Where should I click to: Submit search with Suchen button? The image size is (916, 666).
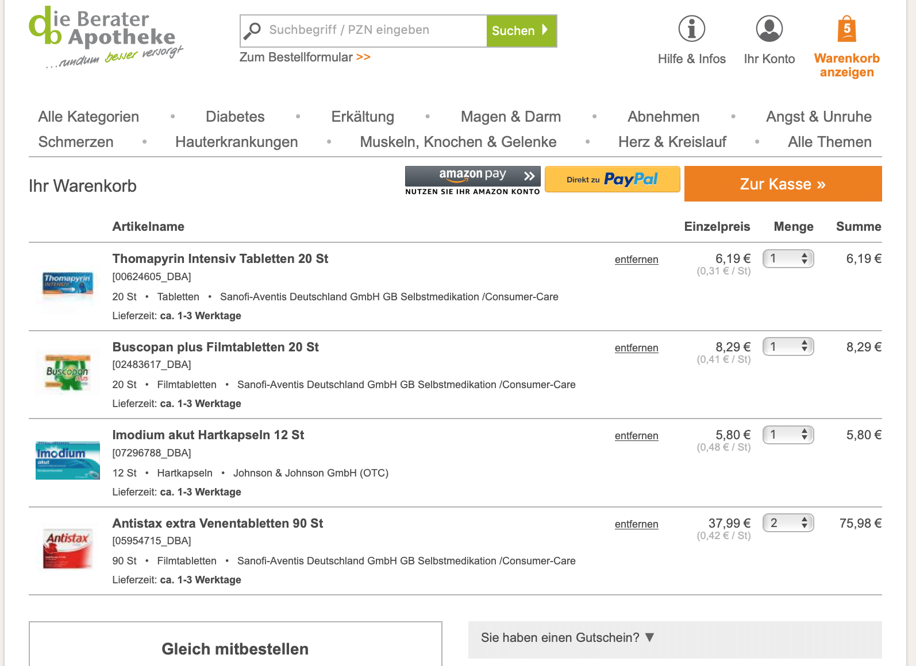521,31
